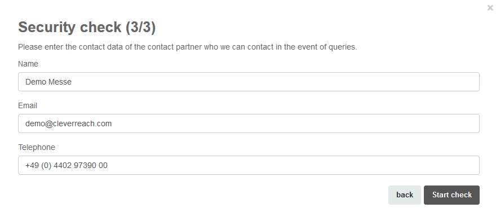Close the Security check dialog
Image resolution: width=496 pixels, height=212 pixels.
[490, 8]
